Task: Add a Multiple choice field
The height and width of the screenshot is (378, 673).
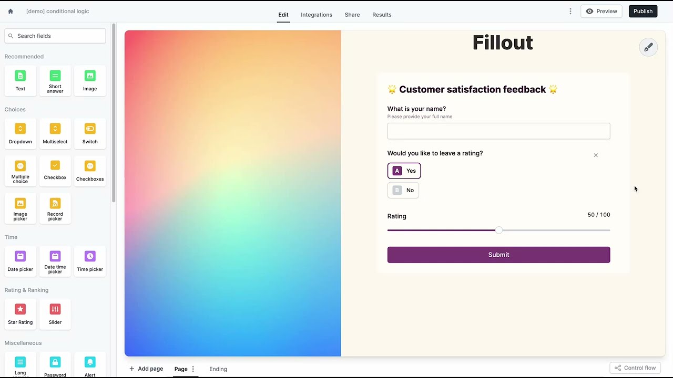Action: [x=20, y=171]
